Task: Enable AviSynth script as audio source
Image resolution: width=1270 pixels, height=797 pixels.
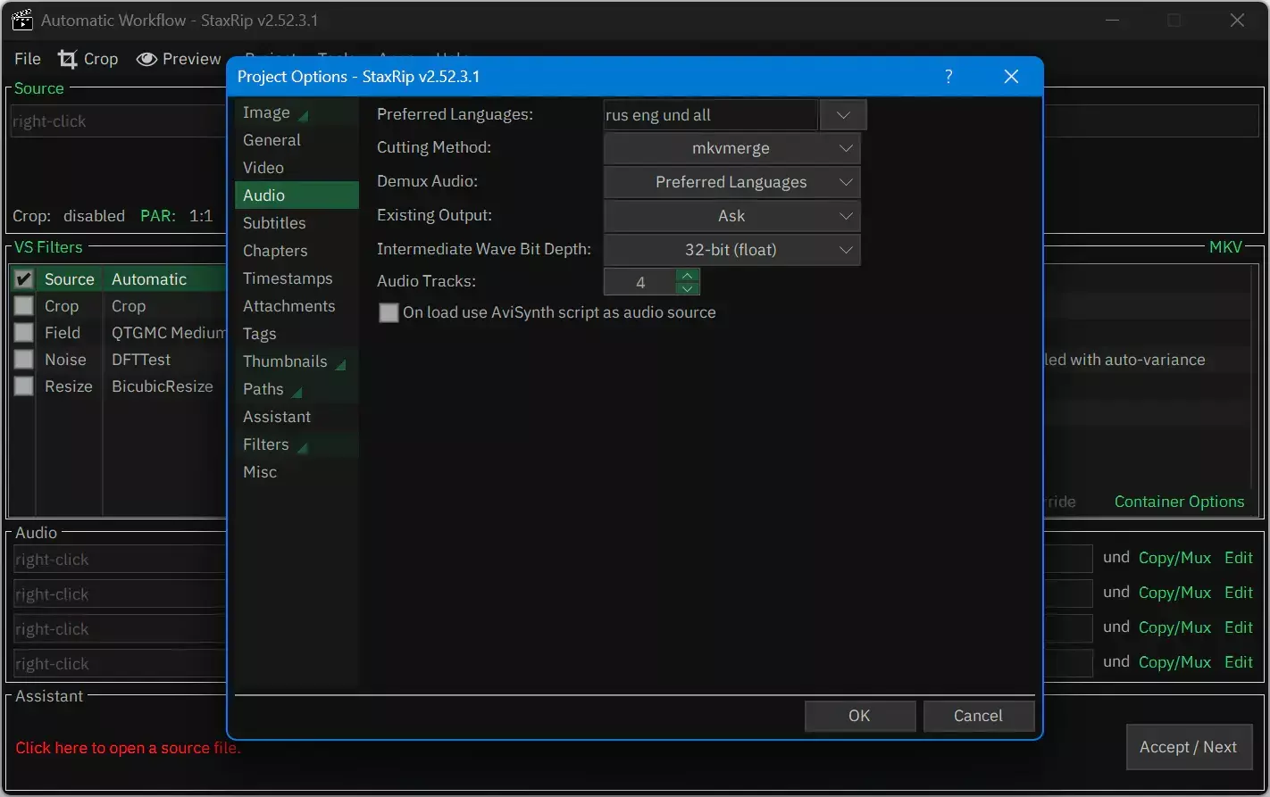Action: tap(389, 313)
